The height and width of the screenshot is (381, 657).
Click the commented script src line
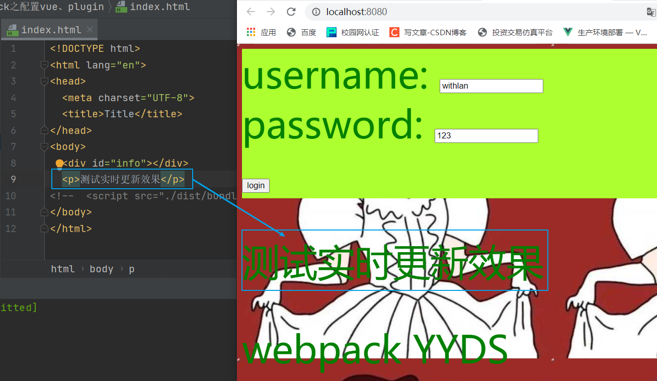tap(143, 196)
